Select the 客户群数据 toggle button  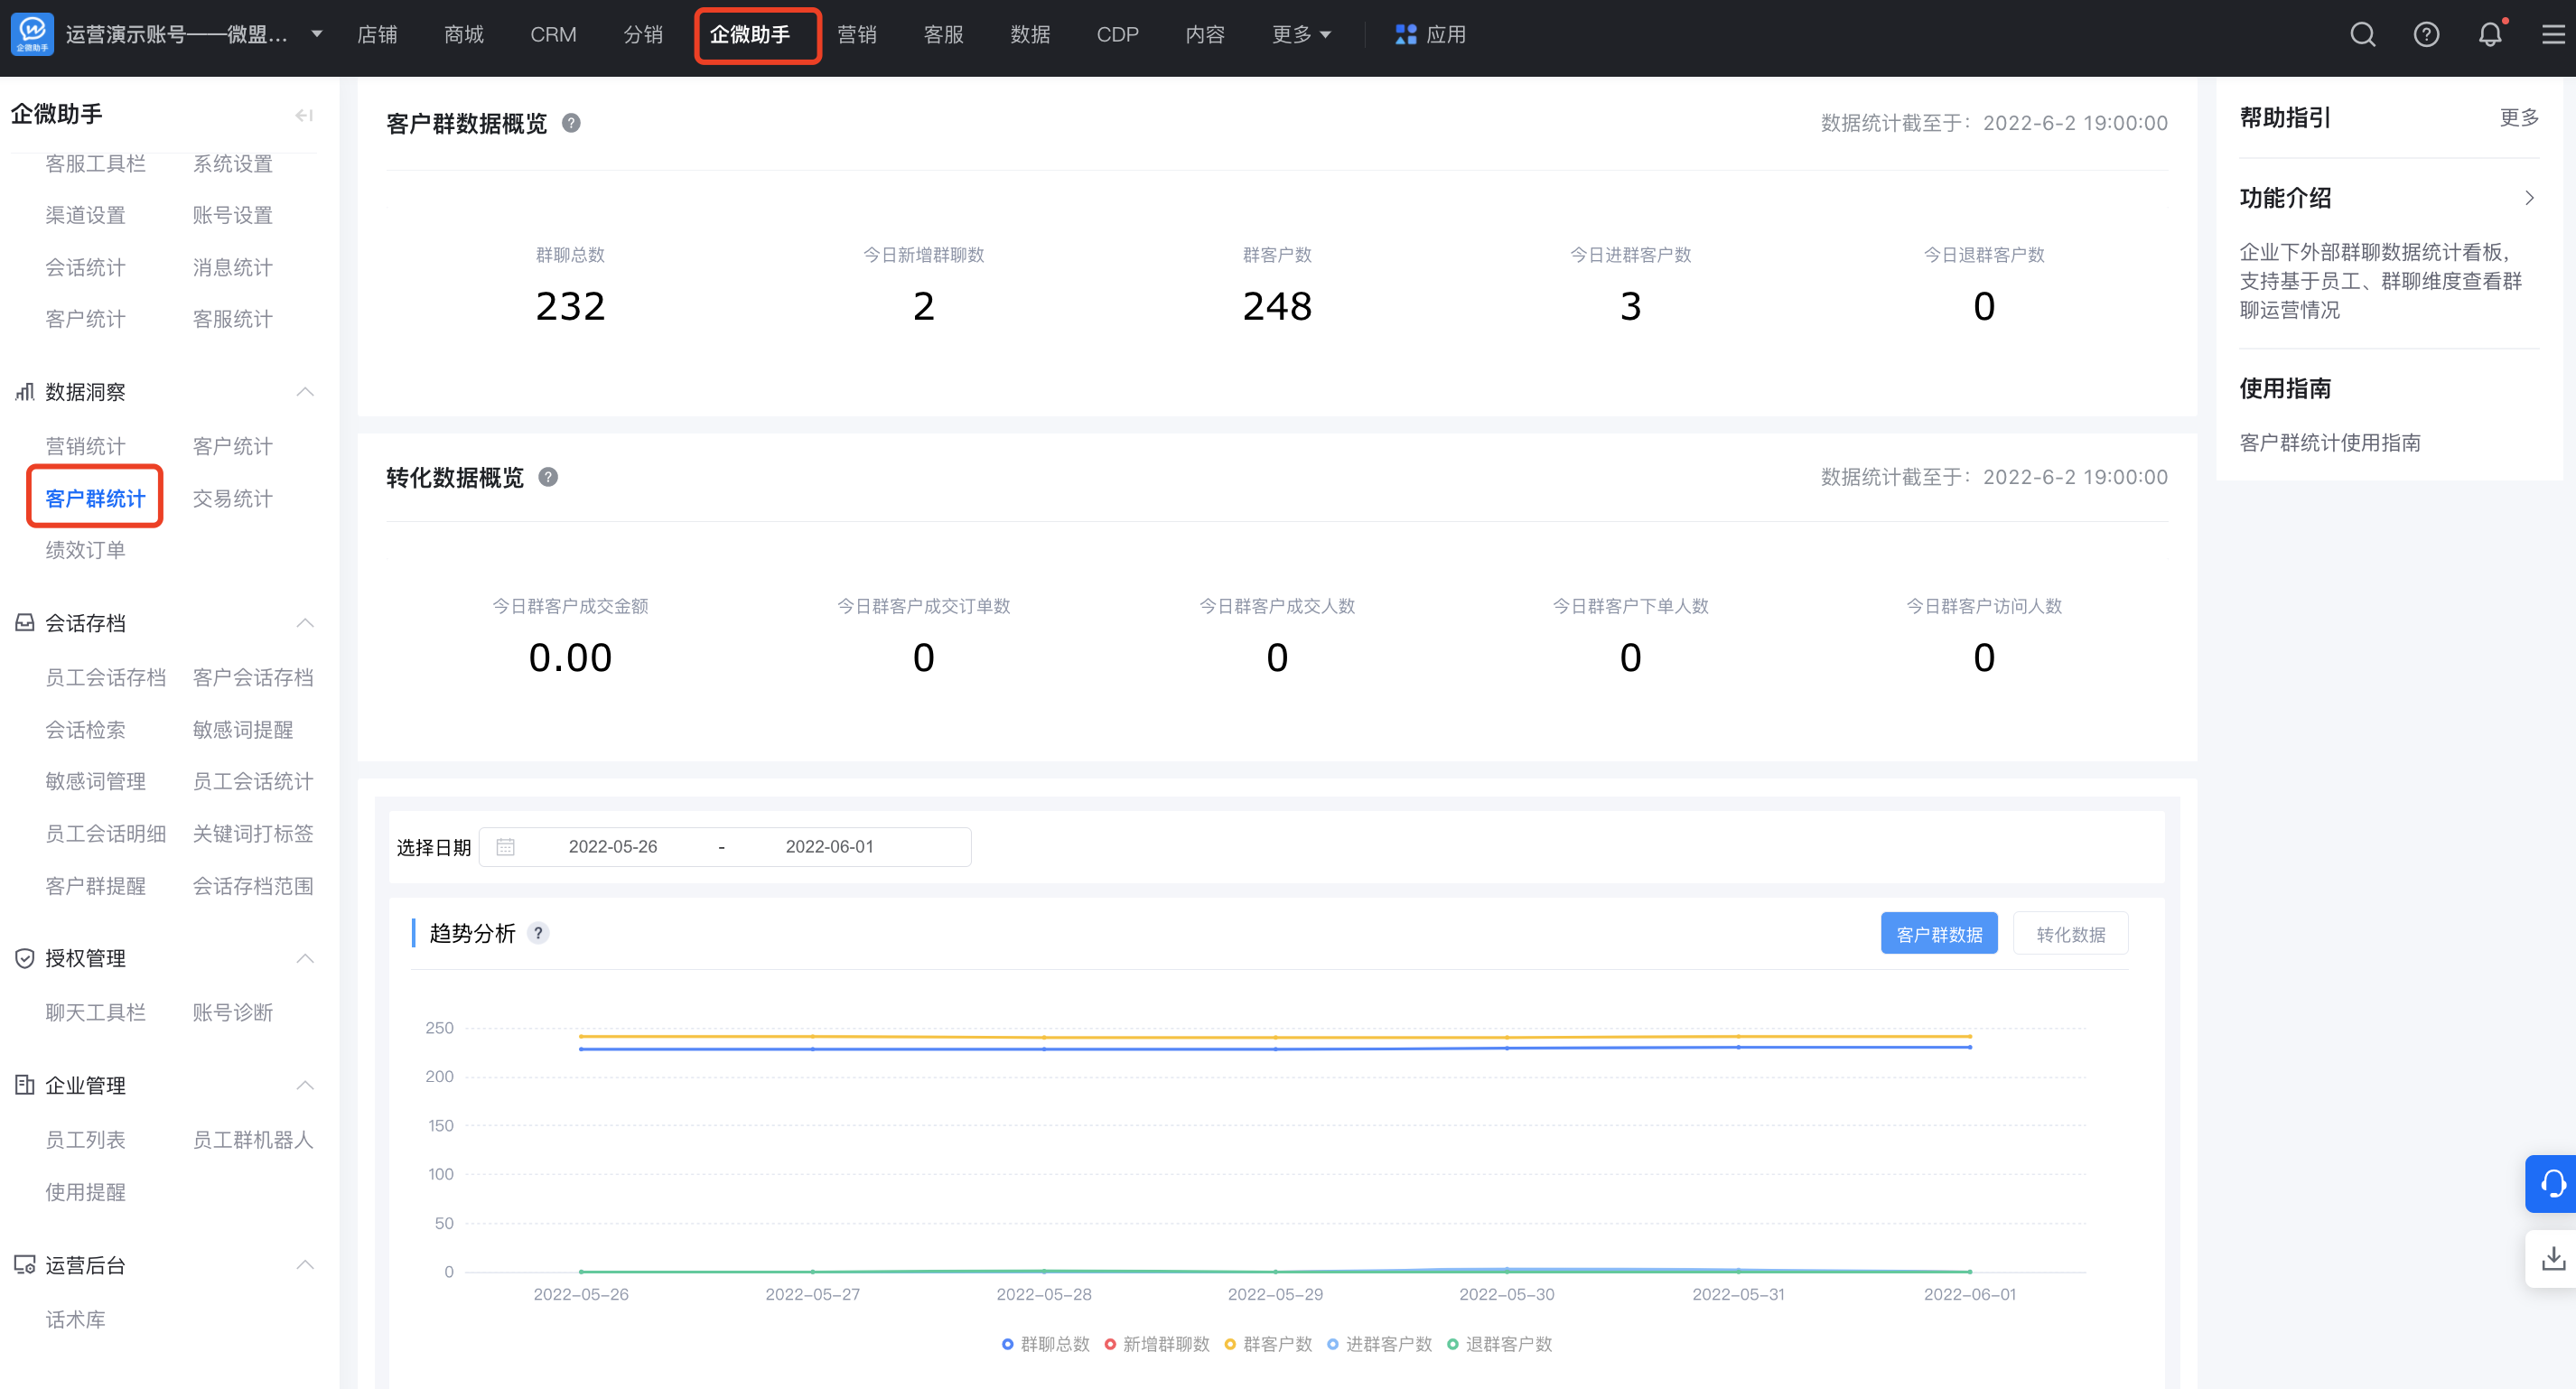(x=1938, y=934)
